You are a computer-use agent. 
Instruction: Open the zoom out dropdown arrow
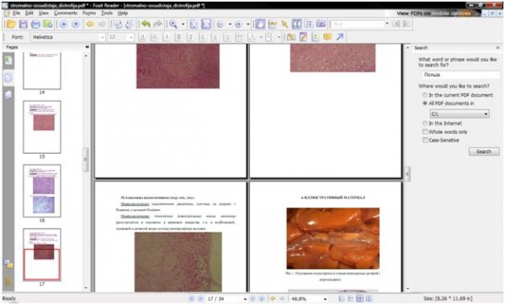[230, 24]
